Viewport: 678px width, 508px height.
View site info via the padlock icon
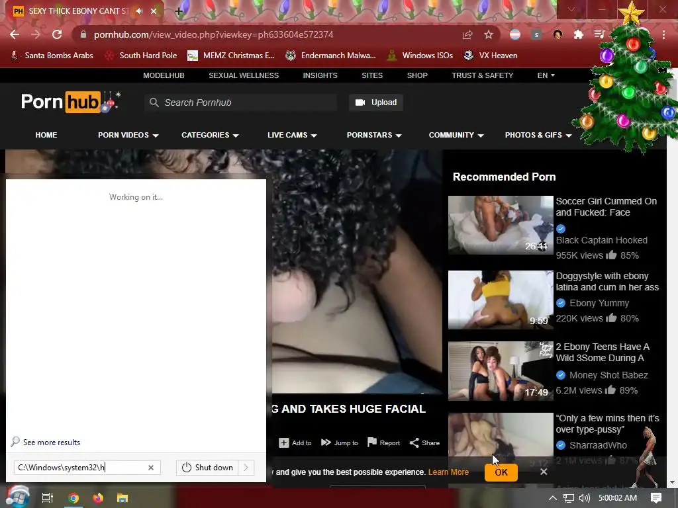click(x=84, y=34)
